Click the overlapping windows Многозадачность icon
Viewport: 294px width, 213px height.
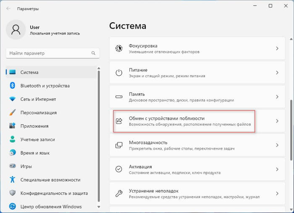click(x=119, y=145)
